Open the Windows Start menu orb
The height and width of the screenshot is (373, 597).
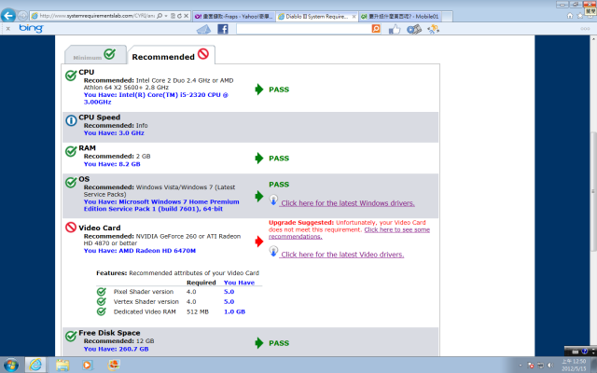tap(11, 365)
